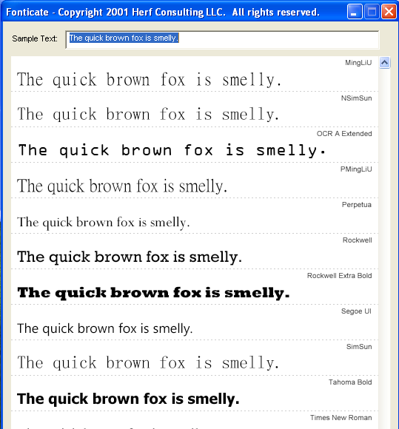Pick the Perpetua font sample line

coord(195,216)
